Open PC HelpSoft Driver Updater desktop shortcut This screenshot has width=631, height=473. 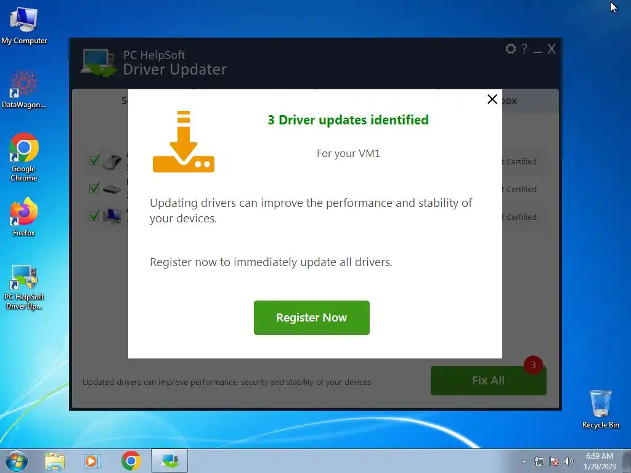pyautogui.click(x=24, y=288)
